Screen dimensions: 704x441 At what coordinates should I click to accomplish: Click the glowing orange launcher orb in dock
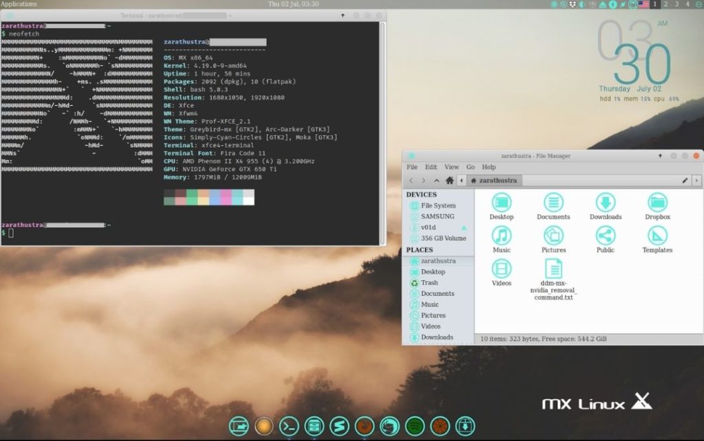(x=264, y=426)
